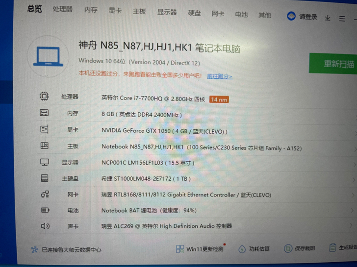Expand the 网卡 row arrow
The image size is (357, 267).
point(353,195)
